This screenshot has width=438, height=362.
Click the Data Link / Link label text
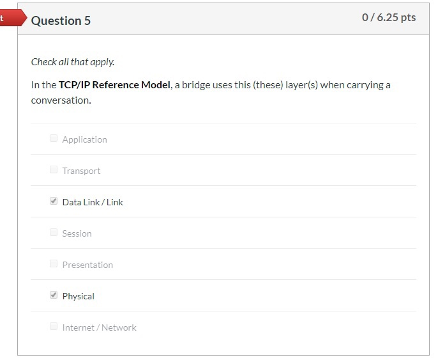(93, 202)
